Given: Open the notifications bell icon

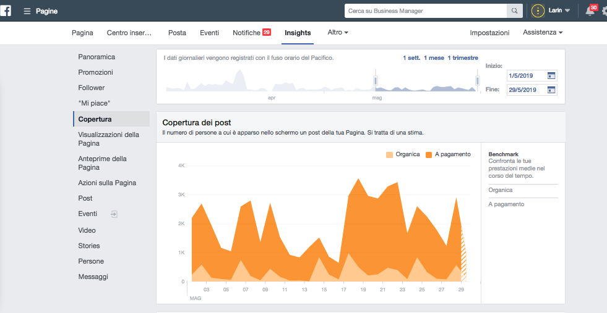Looking at the screenshot, I should (590, 11).
